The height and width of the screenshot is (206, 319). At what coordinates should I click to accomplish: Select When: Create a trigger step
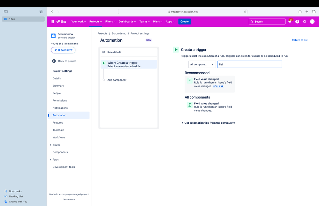(x=129, y=64)
